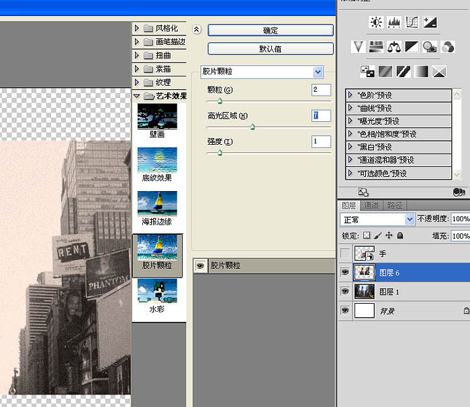Click the 默认值 button
Screen dimensions: 470x407
(271, 49)
